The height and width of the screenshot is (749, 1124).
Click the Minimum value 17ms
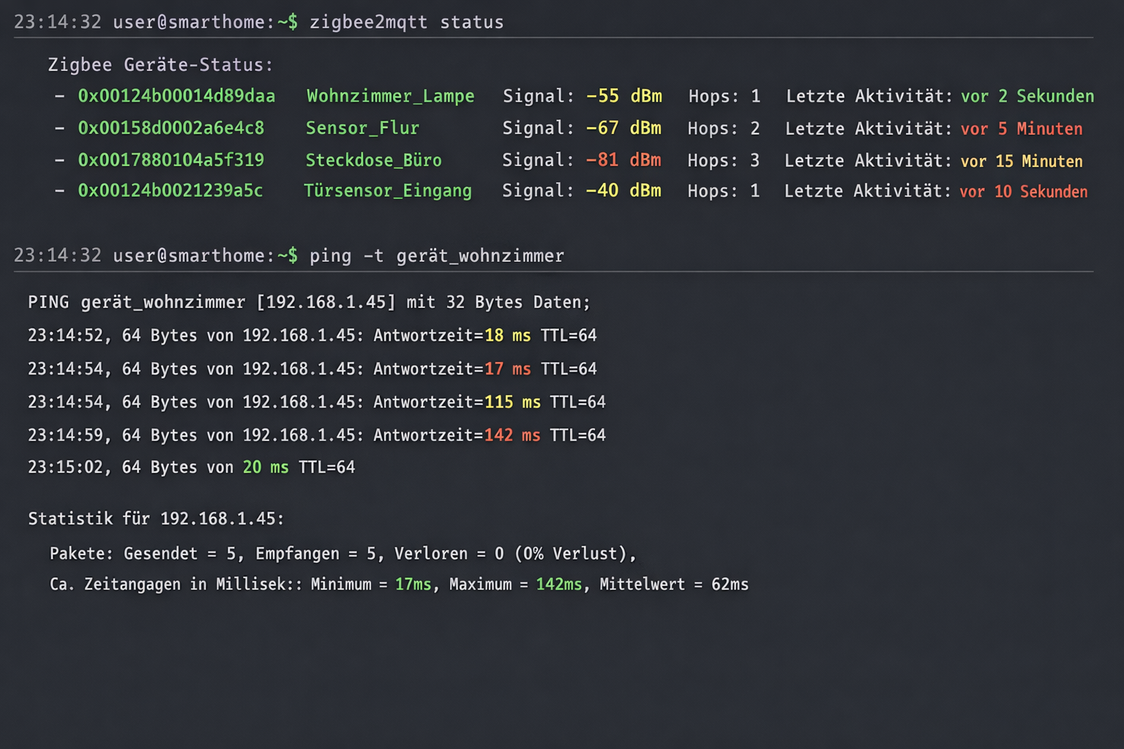(x=413, y=584)
